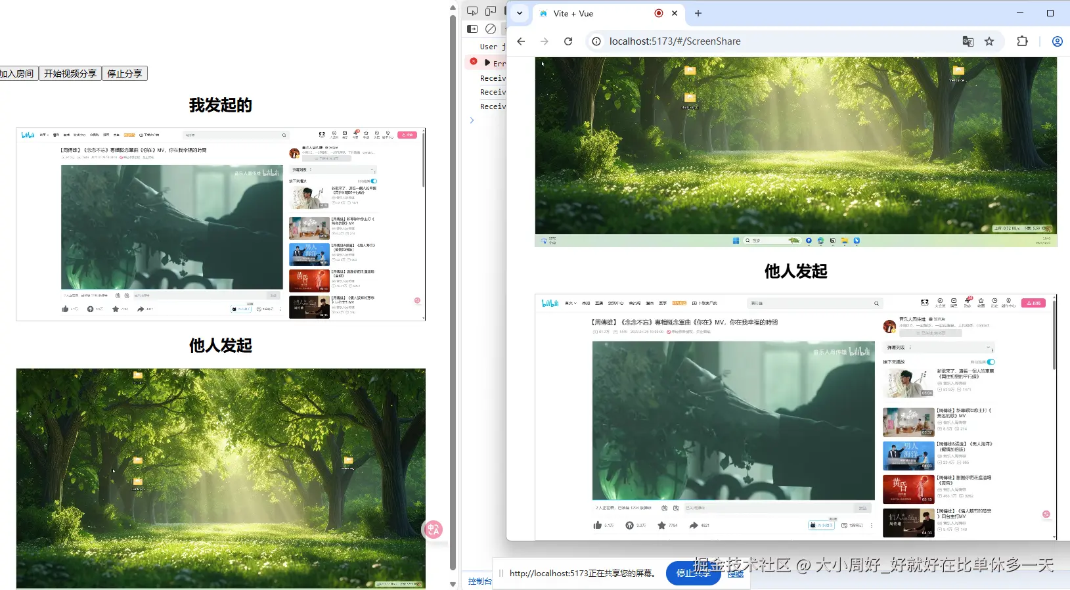1070x590 pixels.
Task: Click the right window scrollbar down arrow
Action: (1055, 537)
